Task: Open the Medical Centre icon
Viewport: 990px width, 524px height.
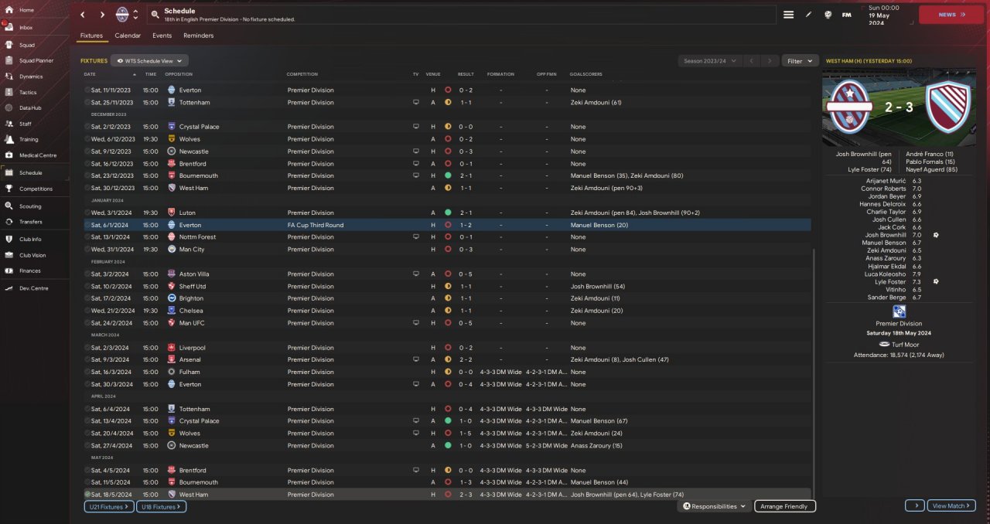Action: click(x=9, y=155)
